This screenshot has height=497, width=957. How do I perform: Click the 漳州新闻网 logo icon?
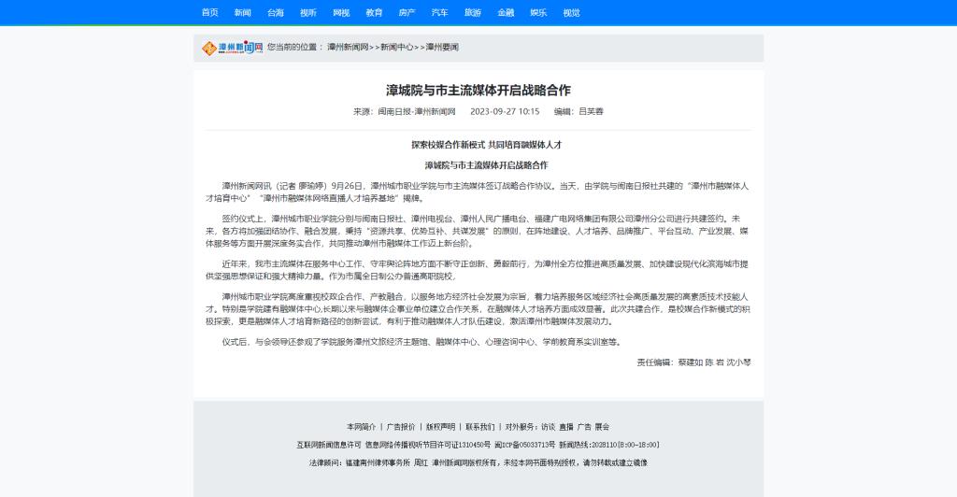(x=229, y=47)
